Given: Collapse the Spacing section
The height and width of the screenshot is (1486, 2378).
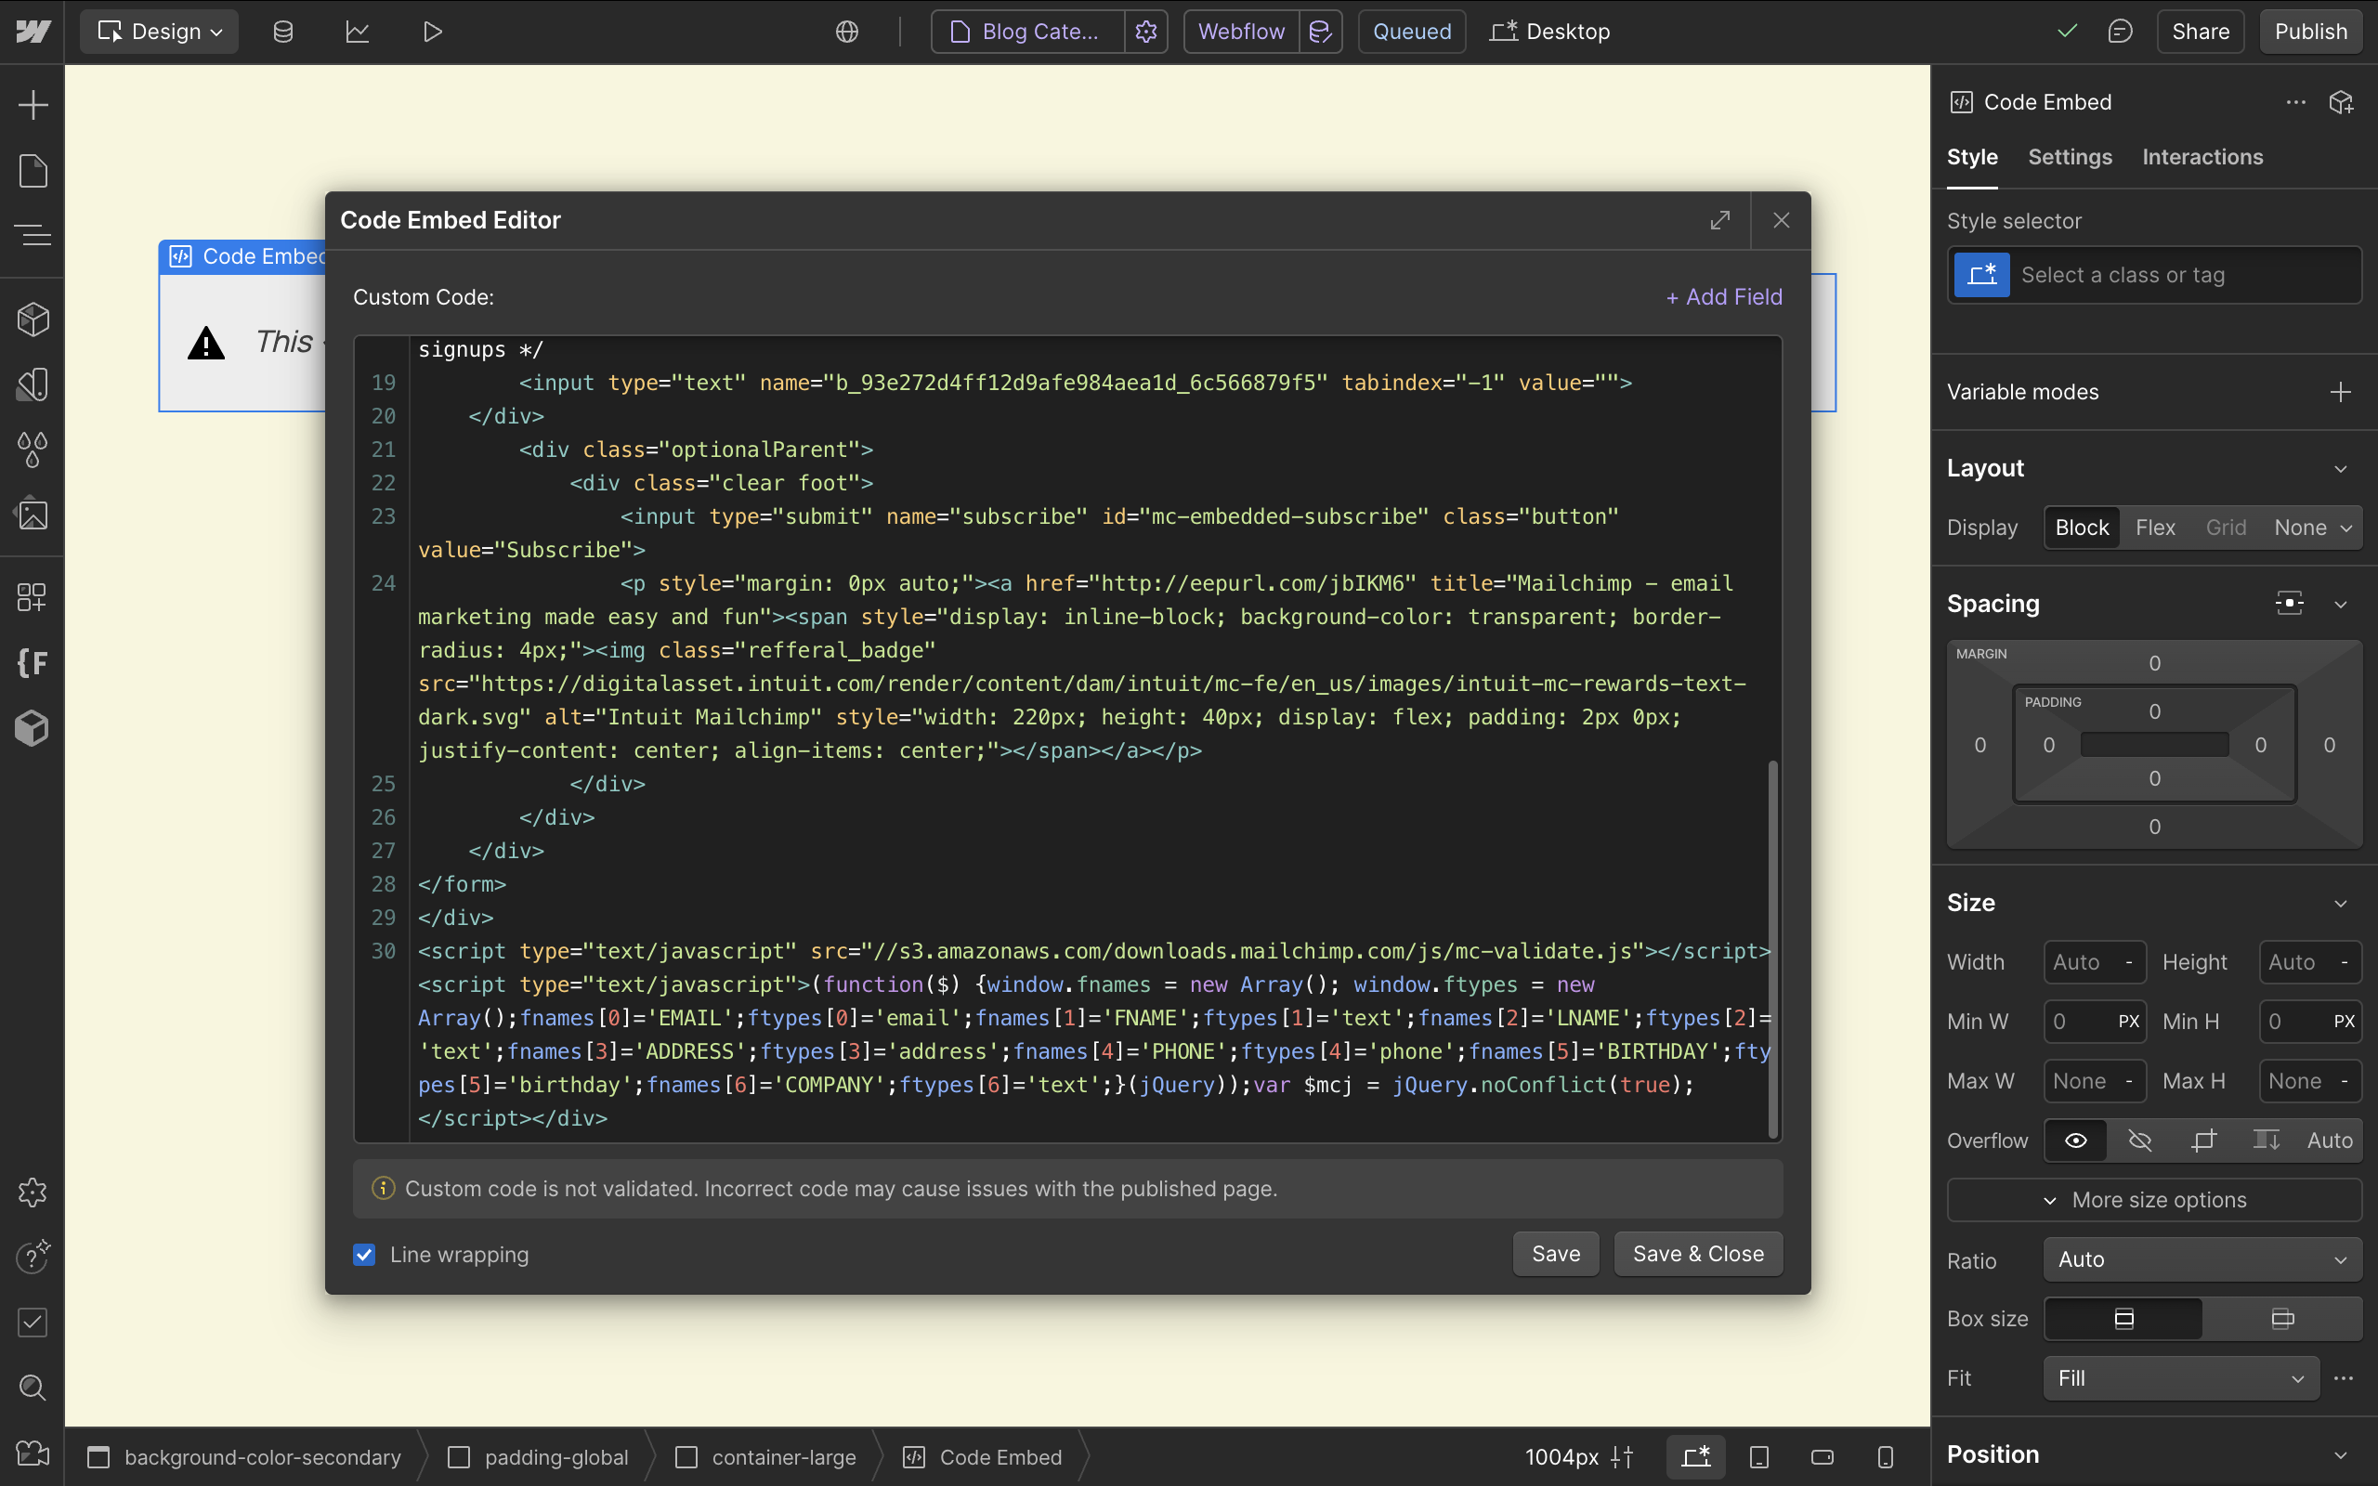Looking at the screenshot, I should tap(2341, 604).
